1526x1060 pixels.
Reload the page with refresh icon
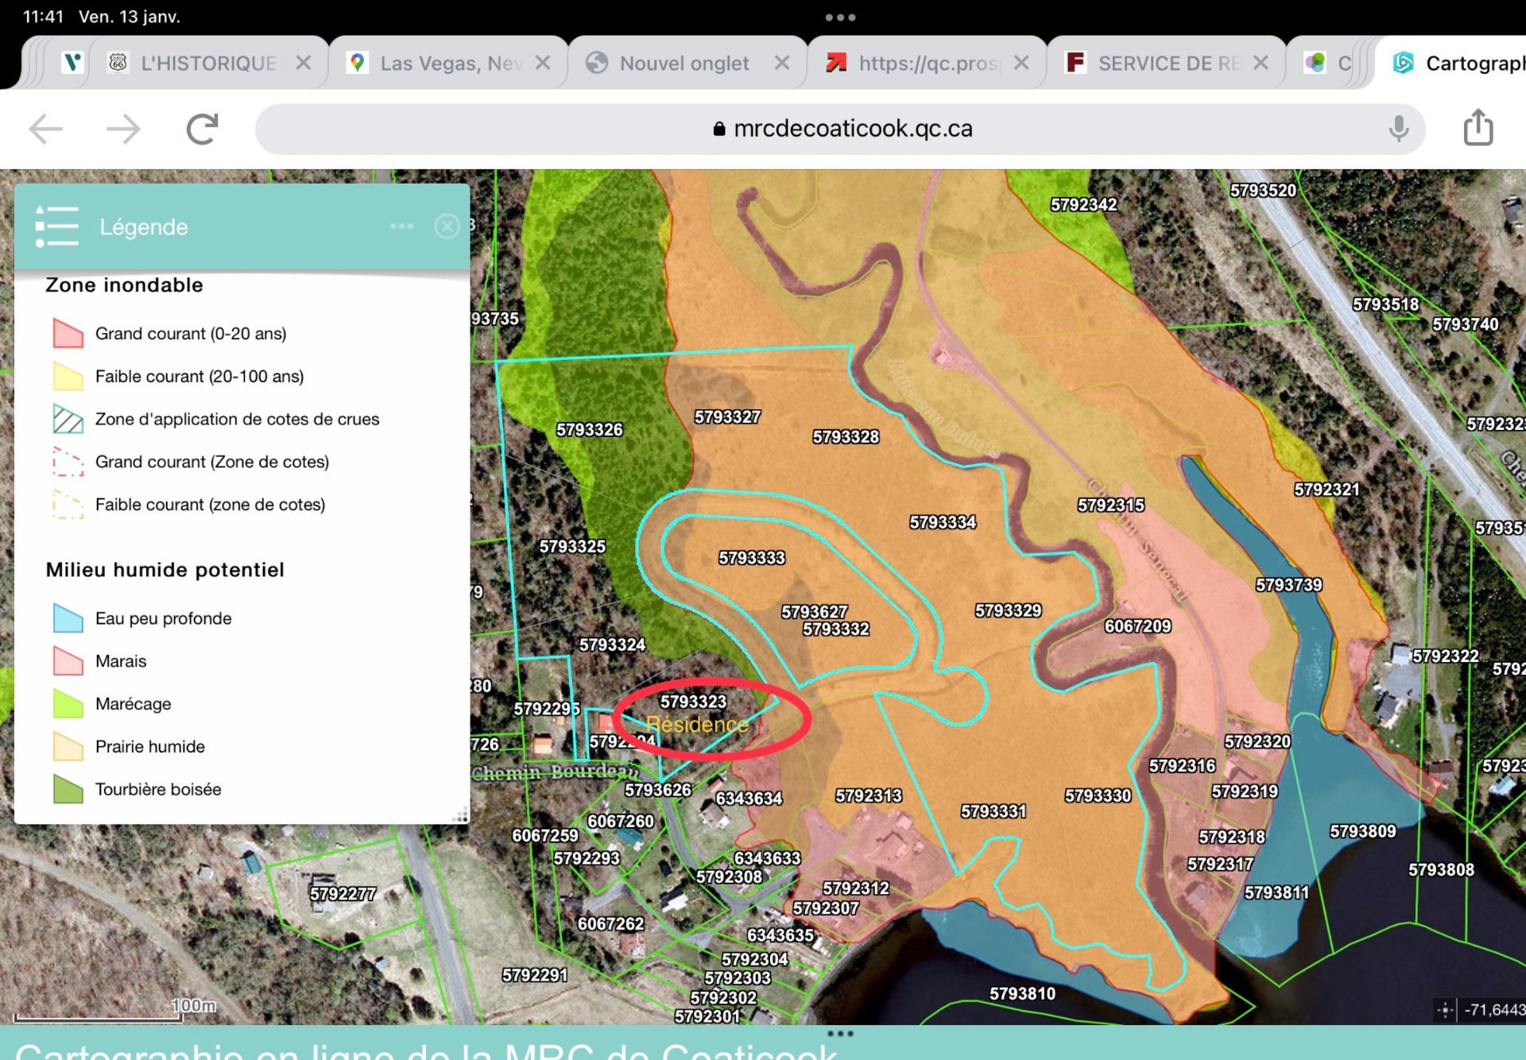[202, 129]
